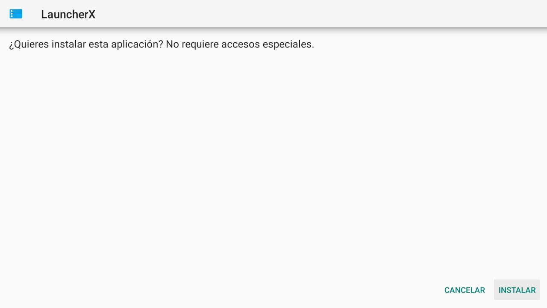Cancel the LauncherX install prompt
Screen dimensions: 547x308
[465, 290]
